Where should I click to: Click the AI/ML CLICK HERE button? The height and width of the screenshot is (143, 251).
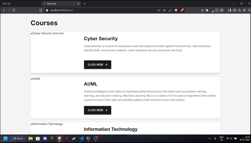point(98,110)
